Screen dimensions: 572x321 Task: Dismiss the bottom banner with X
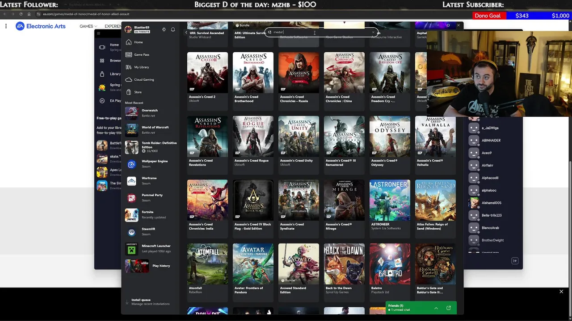point(561,292)
